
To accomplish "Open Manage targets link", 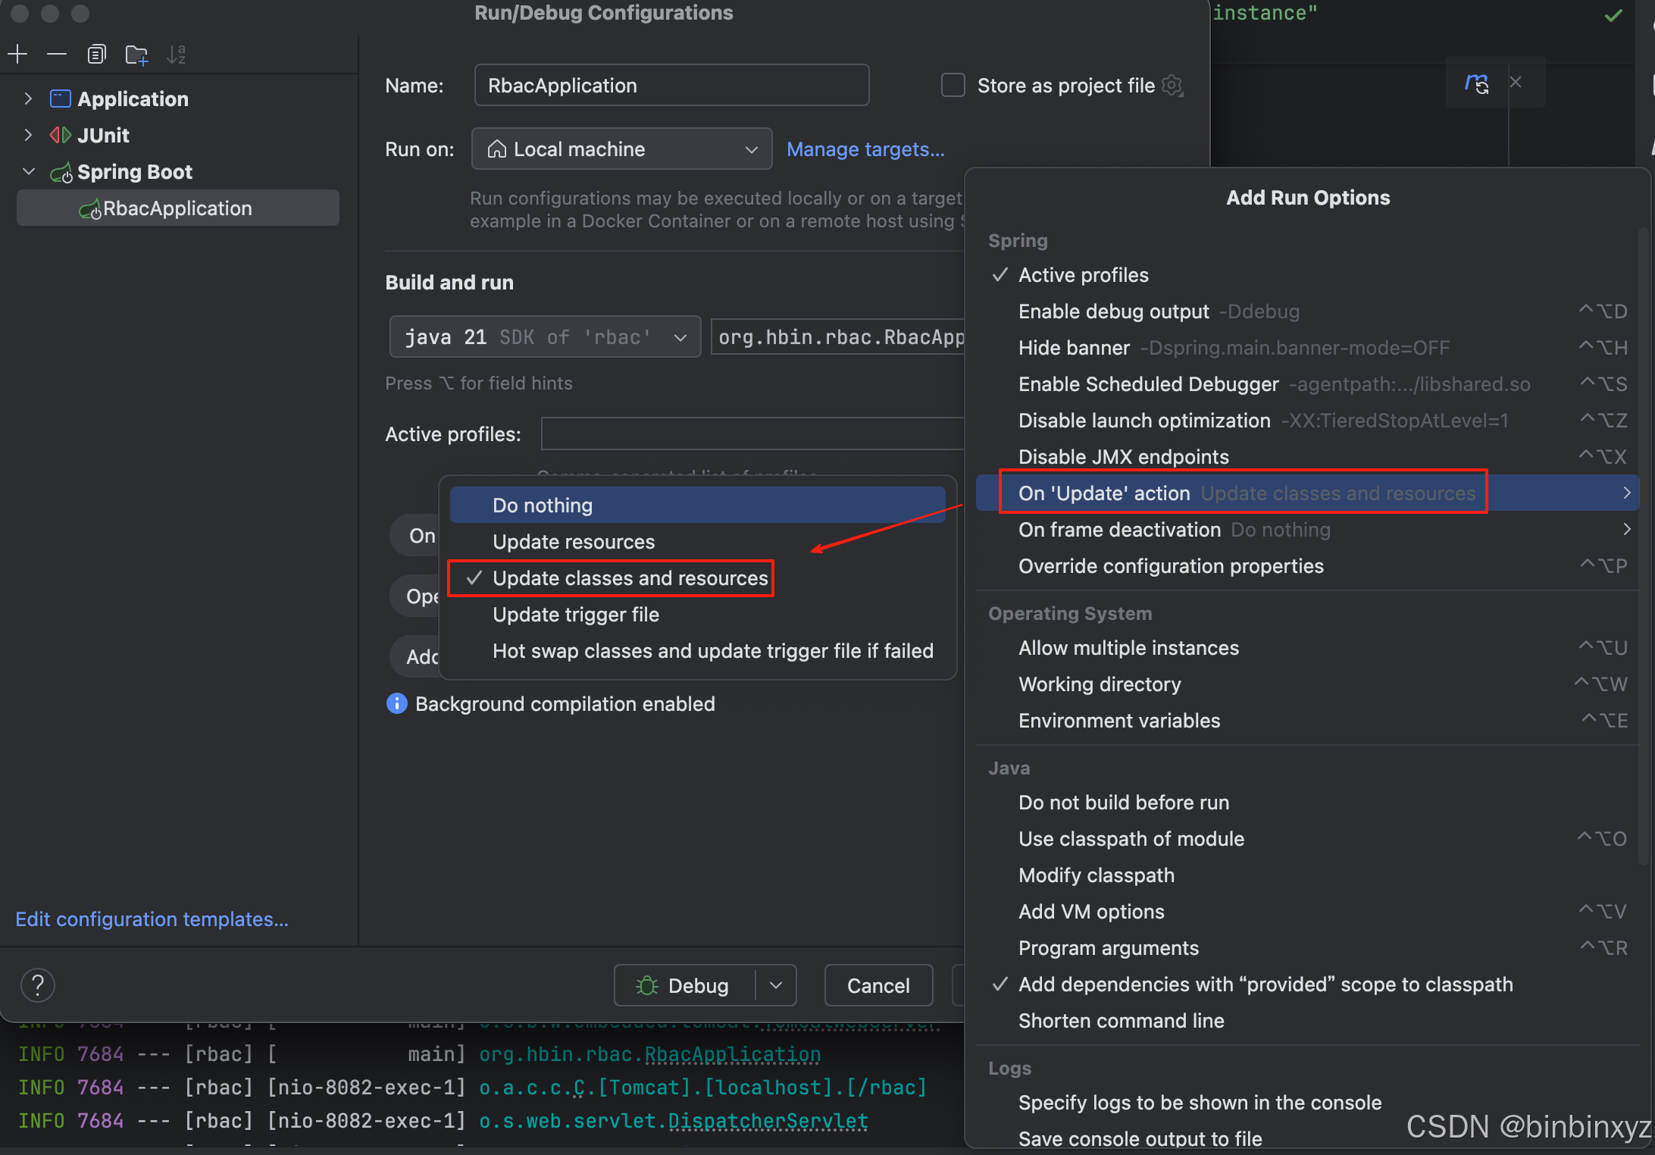I will pos(865,149).
